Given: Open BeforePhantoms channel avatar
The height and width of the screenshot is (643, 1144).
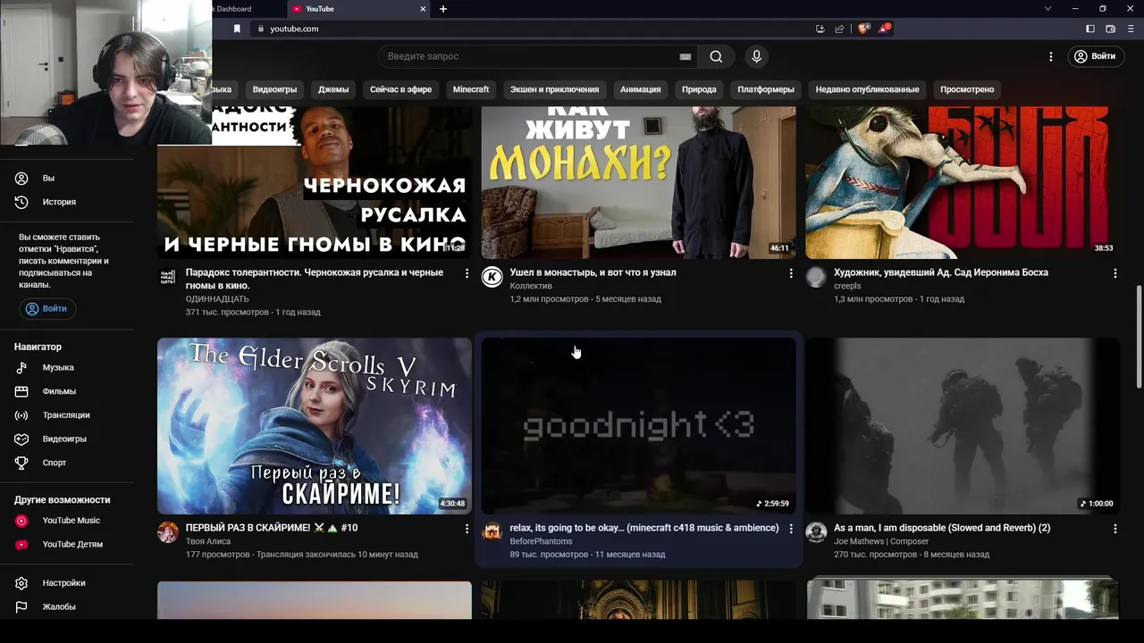Looking at the screenshot, I should (x=492, y=532).
